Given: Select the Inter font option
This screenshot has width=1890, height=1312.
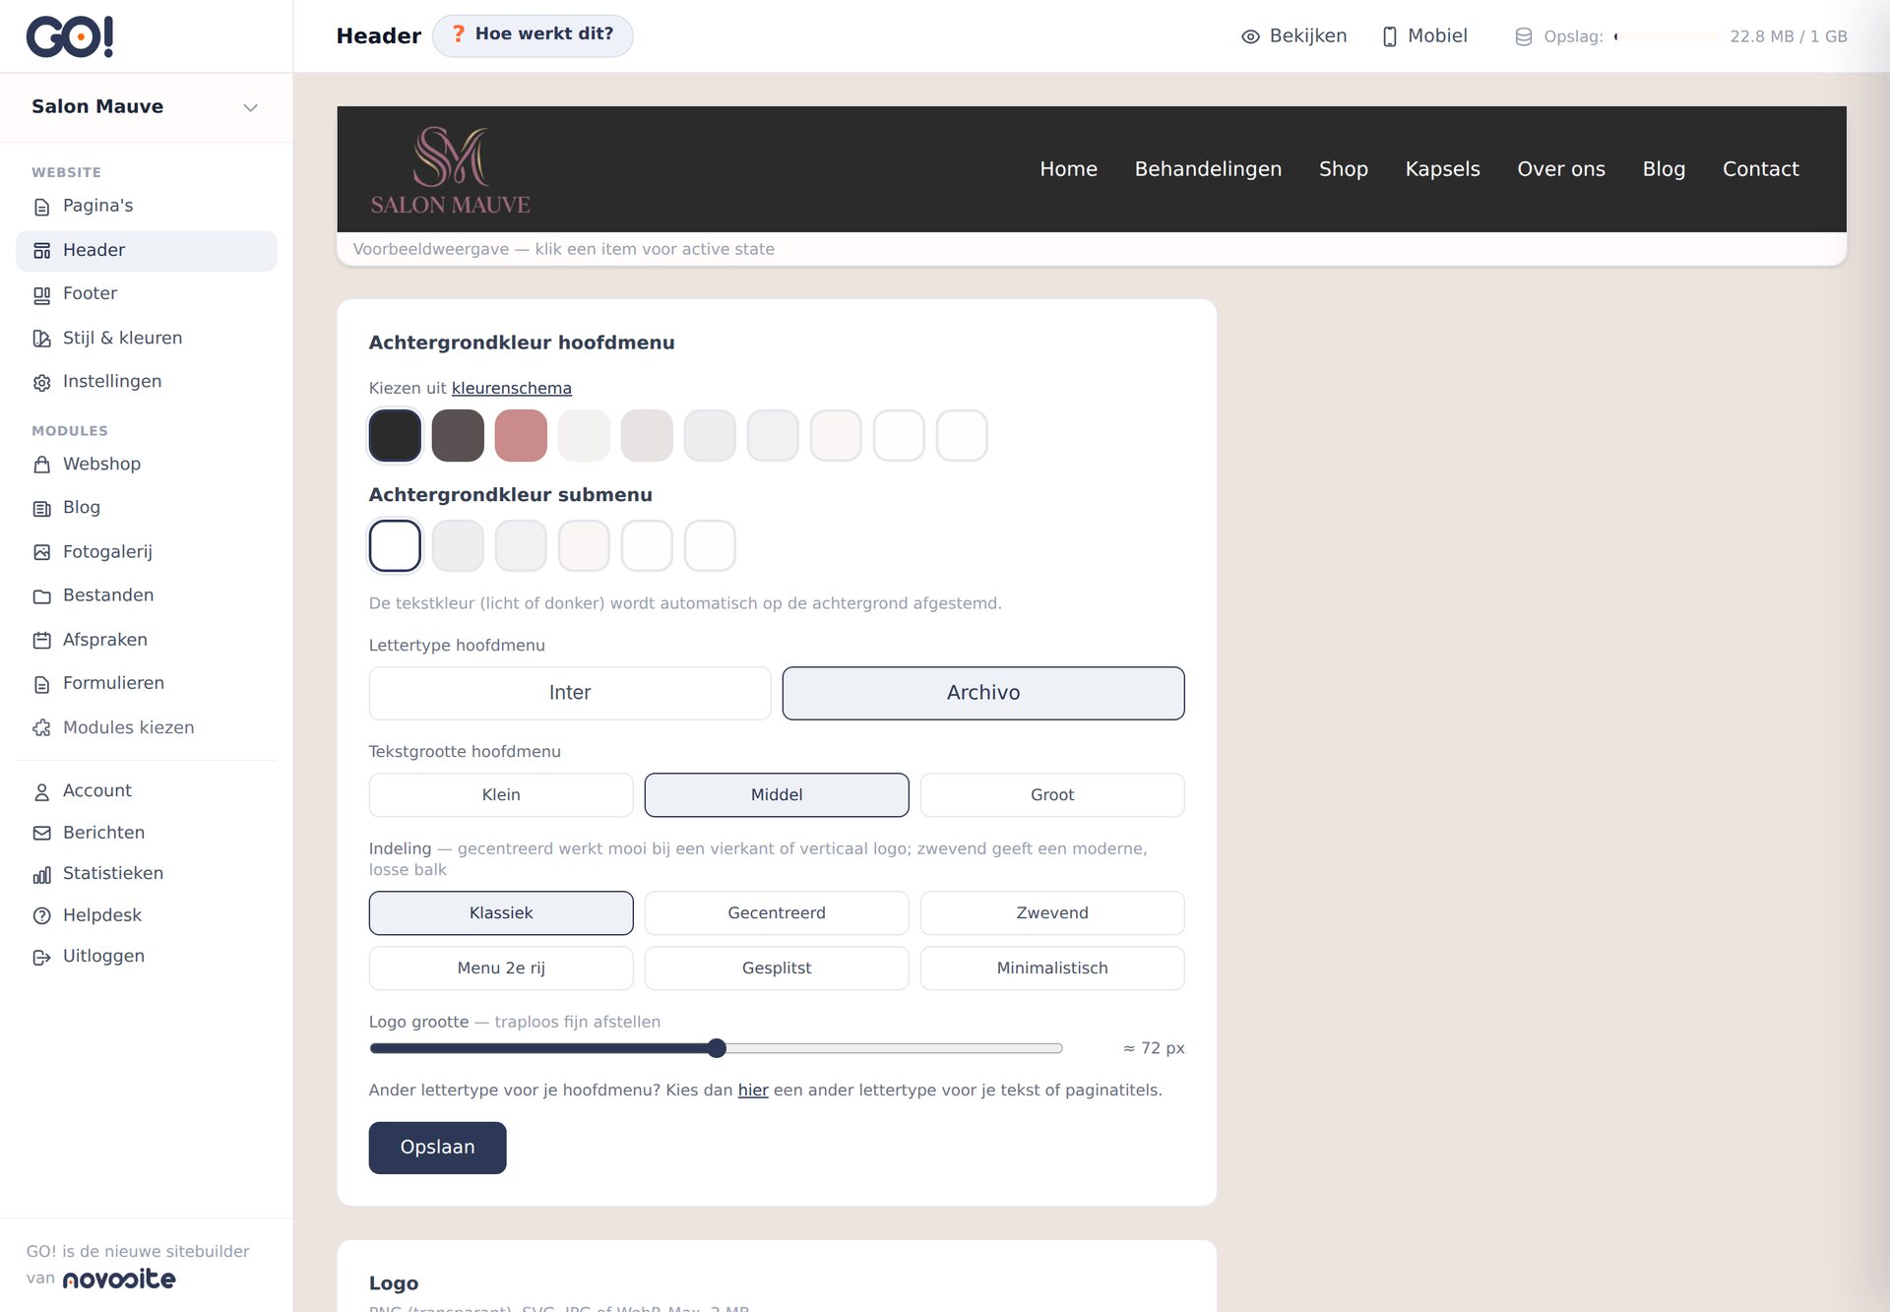Looking at the screenshot, I should click(570, 693).
